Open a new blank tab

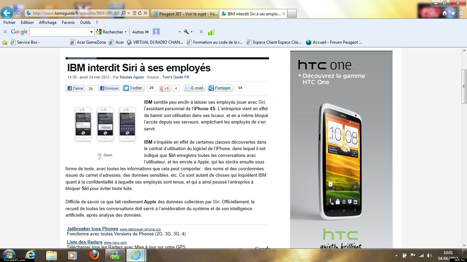(x=292, y=14)
